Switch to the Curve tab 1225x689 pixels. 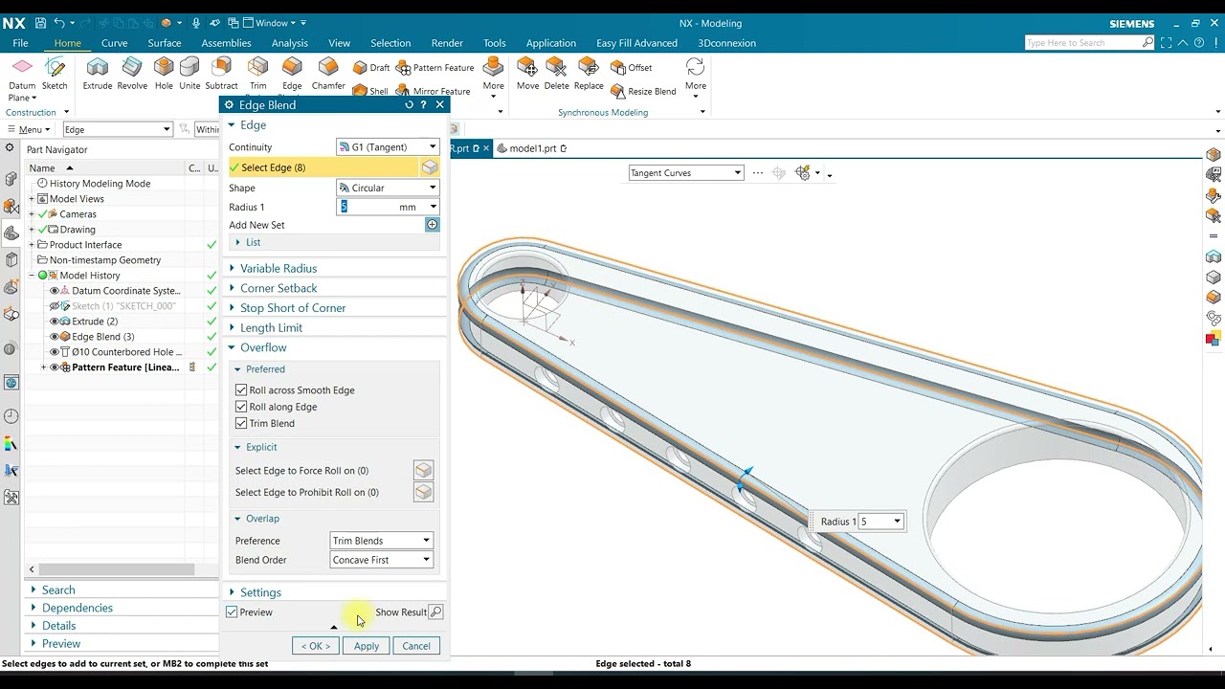pos(114,43)
